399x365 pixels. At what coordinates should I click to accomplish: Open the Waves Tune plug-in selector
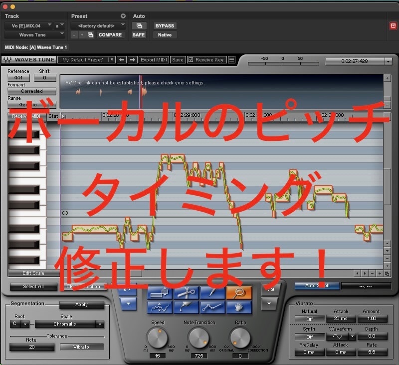tap(34, 34)
